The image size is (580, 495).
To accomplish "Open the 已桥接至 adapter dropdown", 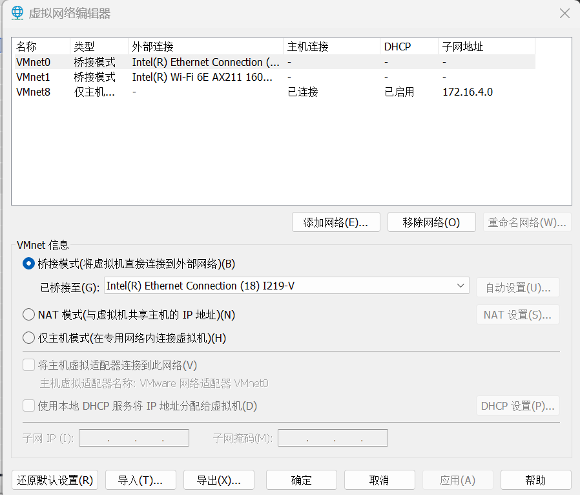I will pyautogui.click(x=287, y=286).
